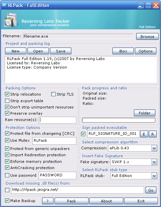The height and width of the screenshot is (207, 161).
Task: Toggle Strip export table option
Action: [7, 101]
